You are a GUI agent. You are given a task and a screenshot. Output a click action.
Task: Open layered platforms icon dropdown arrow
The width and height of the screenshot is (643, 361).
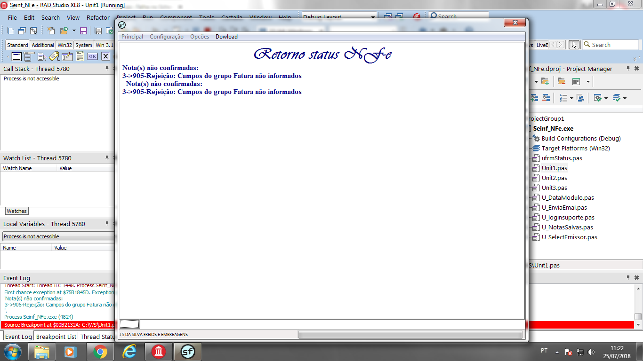[625, 98]
